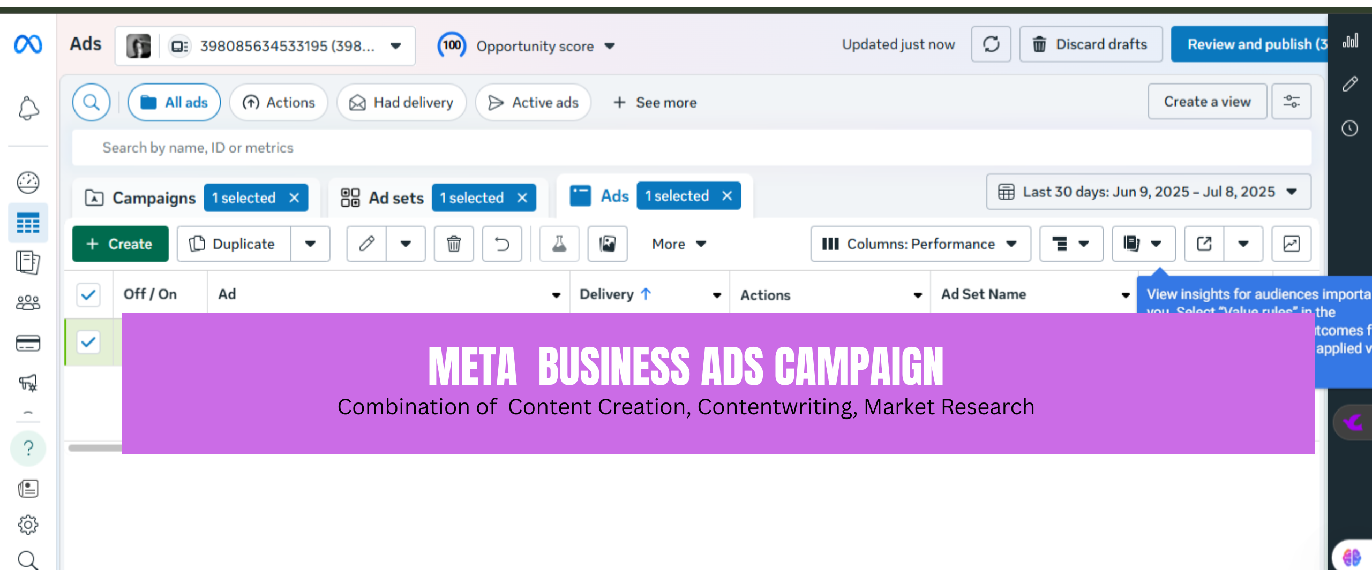Select Had delivery view filter
This screenshot has height=570, width=1372.
[x=401, y=102]
